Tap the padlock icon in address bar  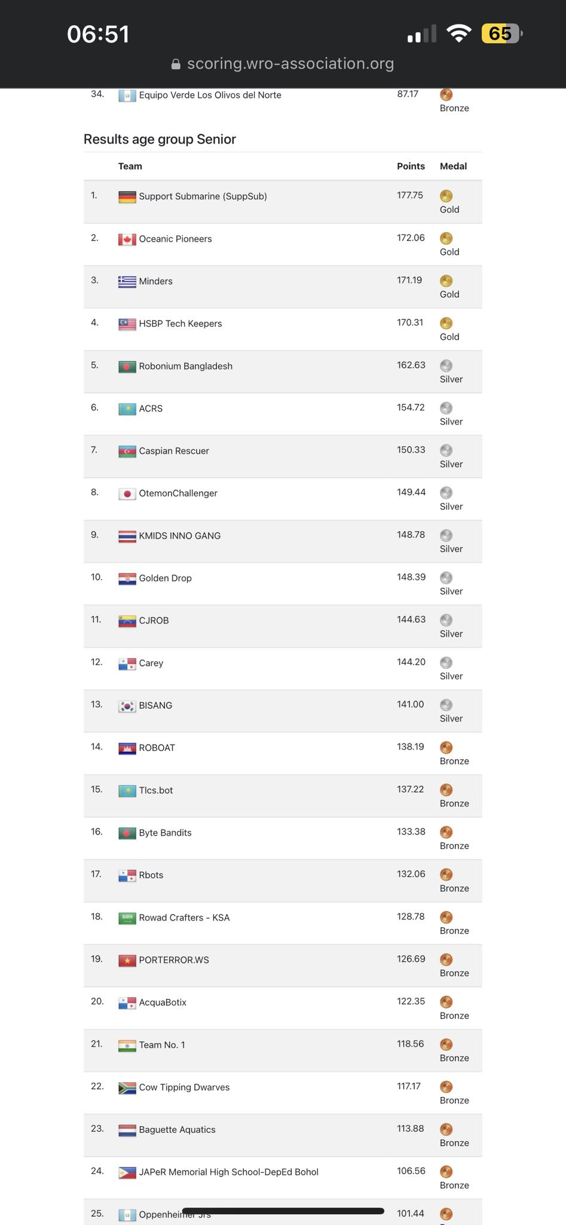pos(176,64)
